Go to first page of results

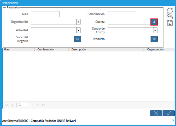point(6,105)
